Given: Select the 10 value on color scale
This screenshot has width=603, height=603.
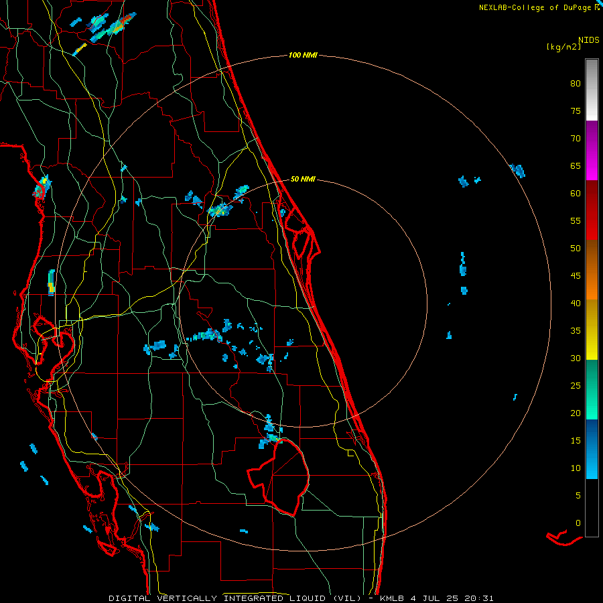Looking at the screenshot, I should click(576, 468).
